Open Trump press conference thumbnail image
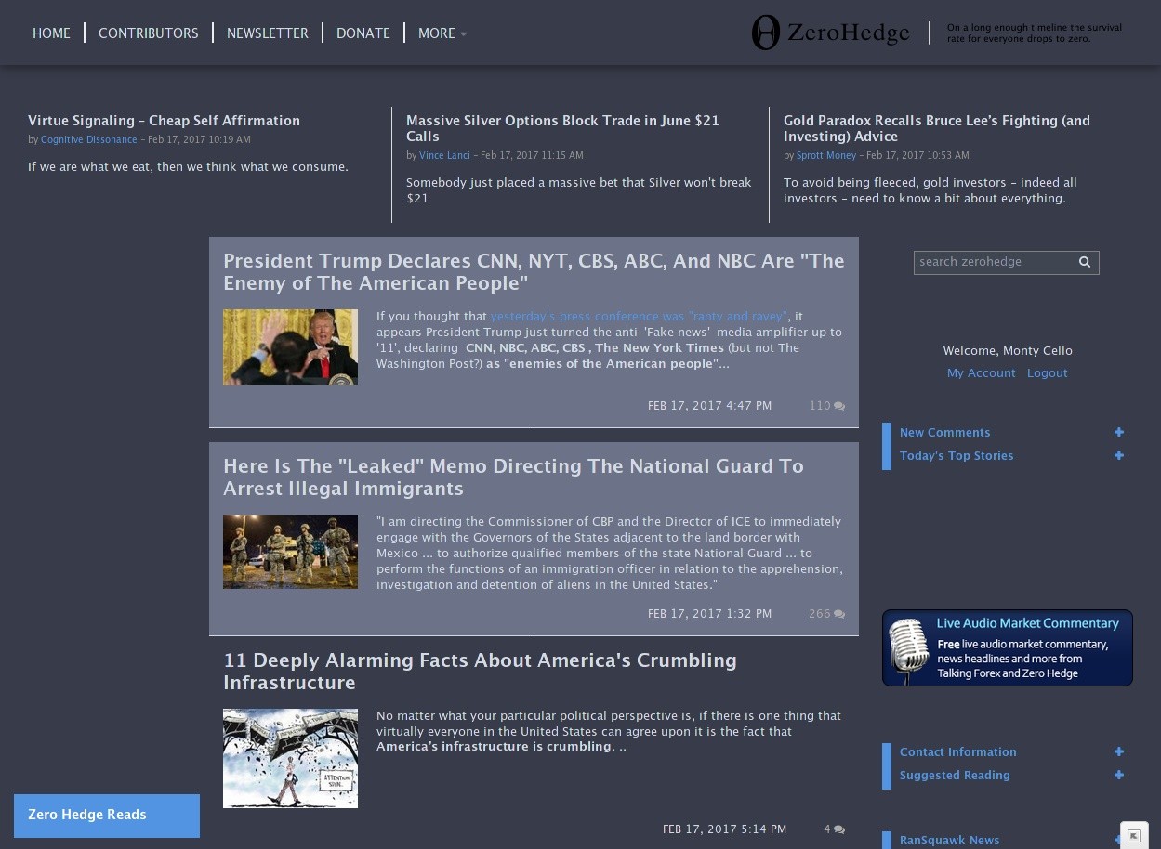The width and height of the screenshot is (1161, 849). click(290, 347)
